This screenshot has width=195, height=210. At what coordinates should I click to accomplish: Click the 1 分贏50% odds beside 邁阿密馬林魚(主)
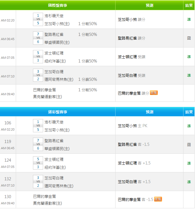pos(88,79)
